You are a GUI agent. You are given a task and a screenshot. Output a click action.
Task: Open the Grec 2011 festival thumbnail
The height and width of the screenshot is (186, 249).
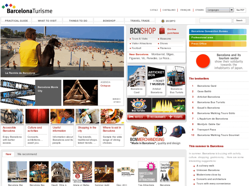pyautogui.click(x=126, y=172)
